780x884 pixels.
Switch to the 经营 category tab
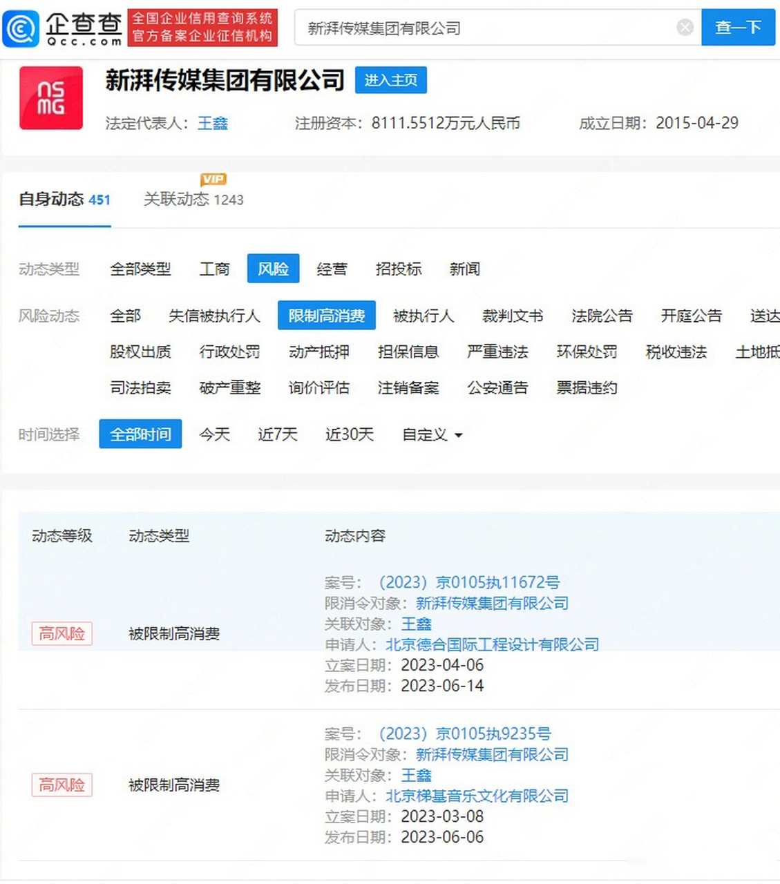click(332, 269)
